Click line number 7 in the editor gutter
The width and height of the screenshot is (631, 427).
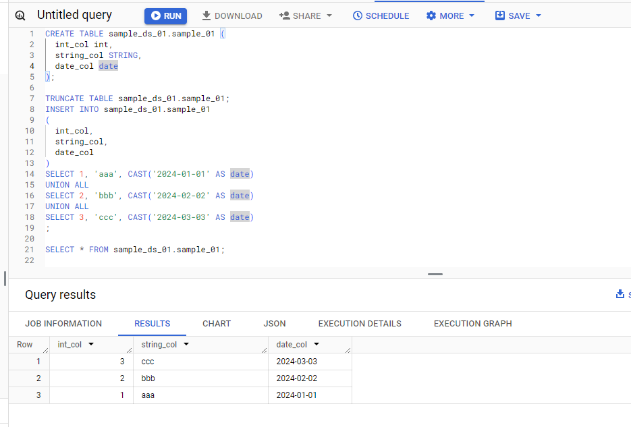[x=32, y=98]
